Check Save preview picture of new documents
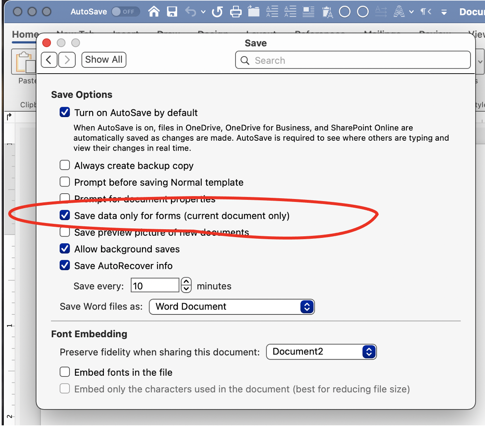The image size is (485, 427). pos(65,232)
